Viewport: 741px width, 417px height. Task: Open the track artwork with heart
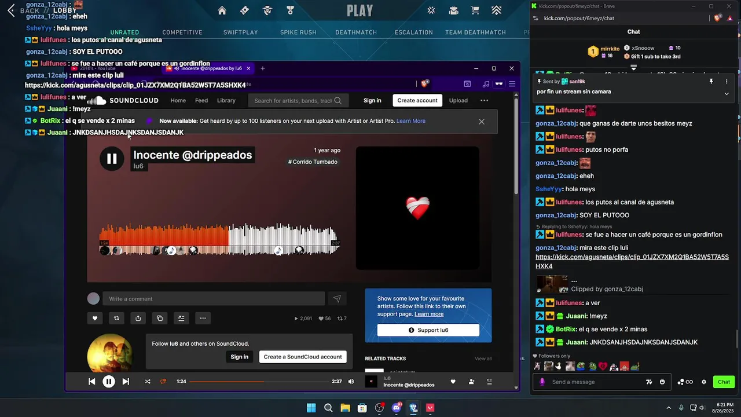click(x=417, y=208)
